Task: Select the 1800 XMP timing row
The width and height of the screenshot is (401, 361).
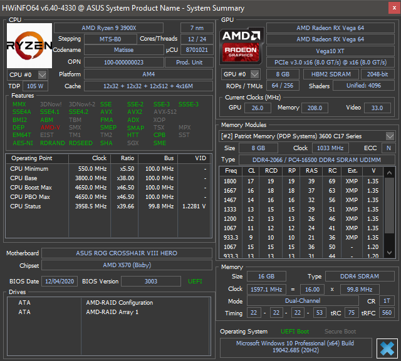Action: point(301,181)
